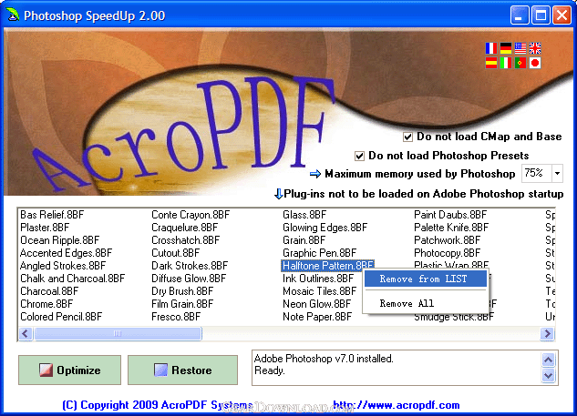Select Cutout.8BF in the list
The image size is (577, 416).
tap(176, 253)
